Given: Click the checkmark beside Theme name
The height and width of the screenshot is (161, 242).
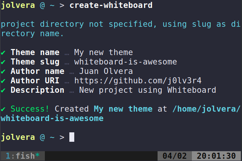Looking at the screenshot, I should [3, 53].
